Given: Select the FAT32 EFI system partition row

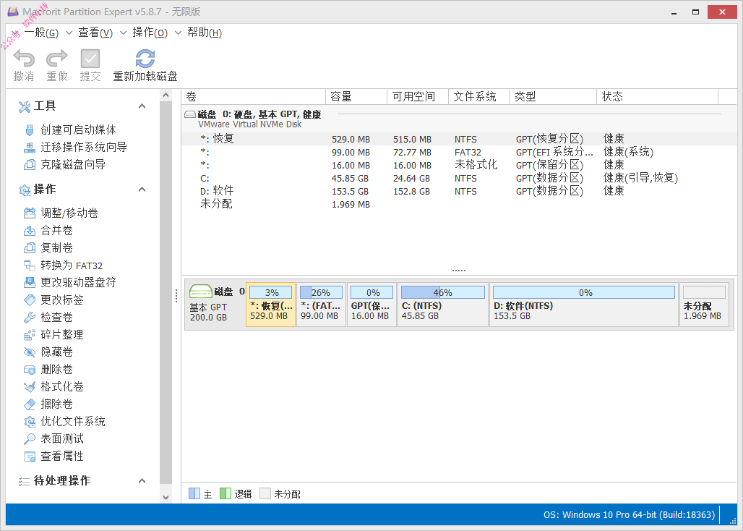Looking at the screenshot, I should 460,152.
